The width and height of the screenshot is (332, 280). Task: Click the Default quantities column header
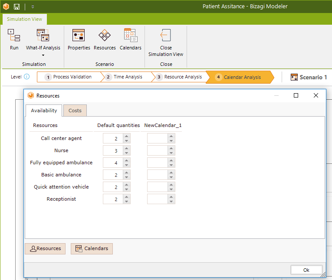coord(118,125)
